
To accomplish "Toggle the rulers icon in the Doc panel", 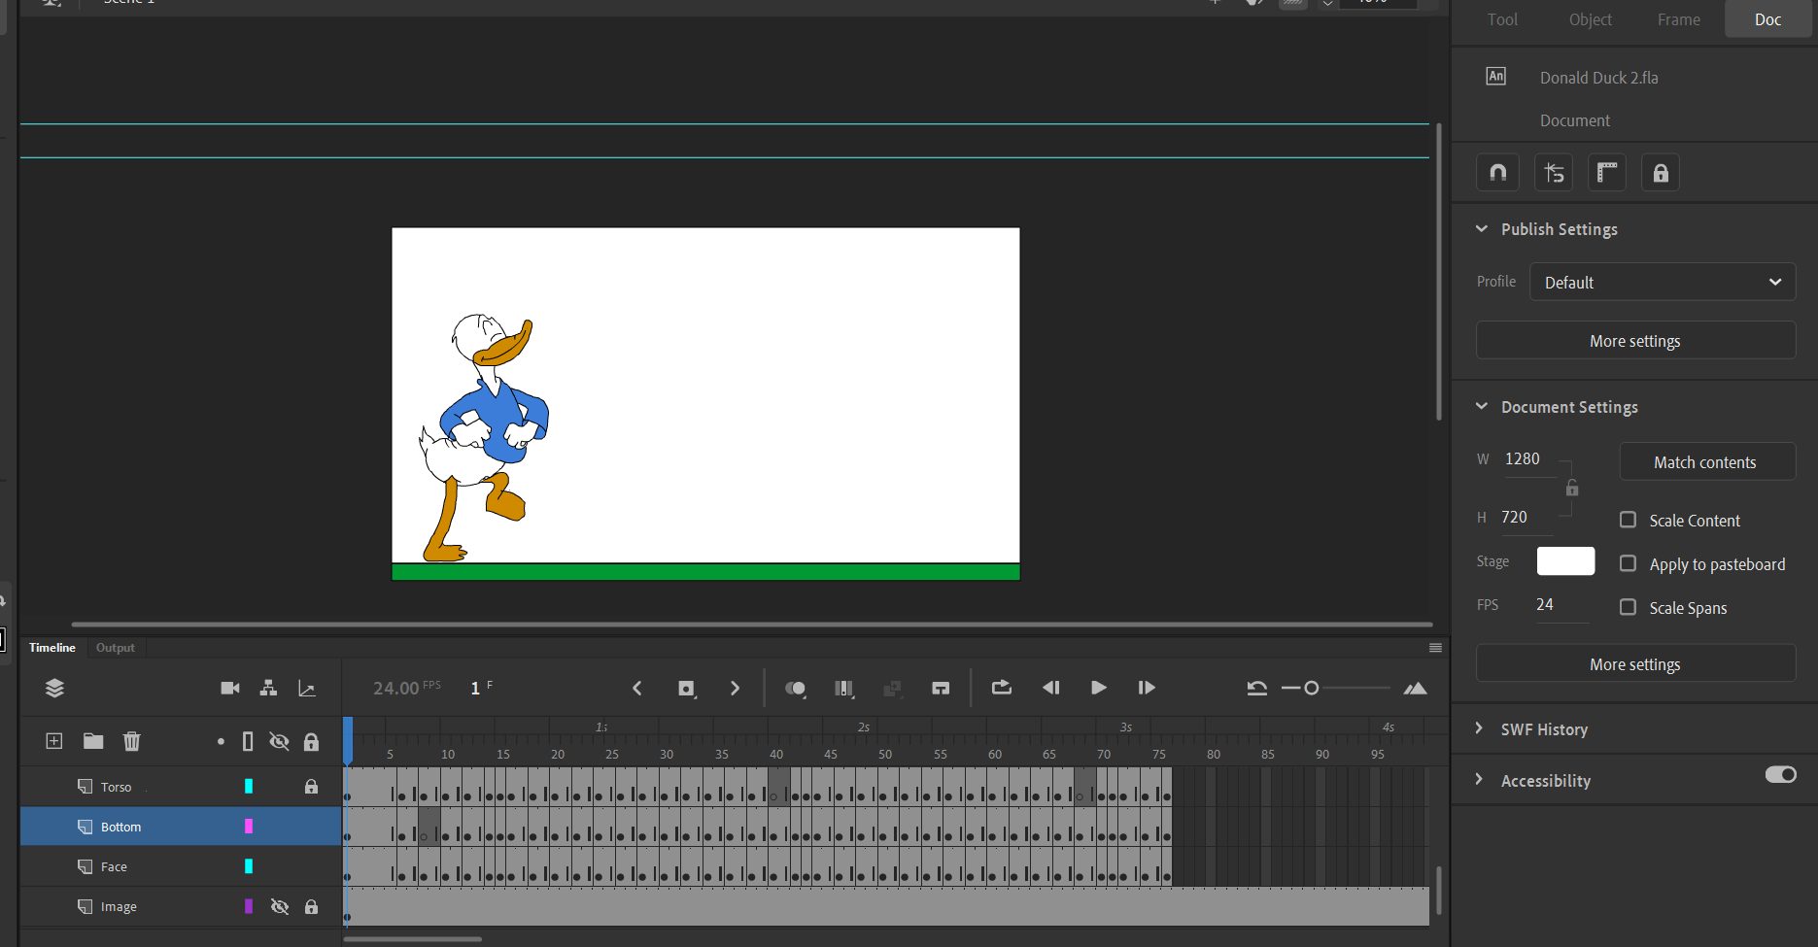I will point(1606,172).
